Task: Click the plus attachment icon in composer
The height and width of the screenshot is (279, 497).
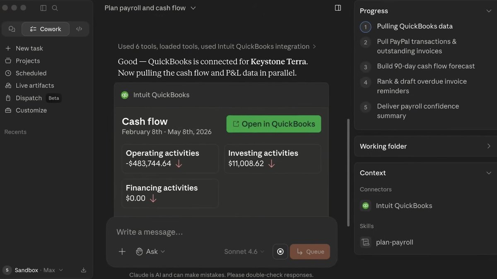Action: 122,251
